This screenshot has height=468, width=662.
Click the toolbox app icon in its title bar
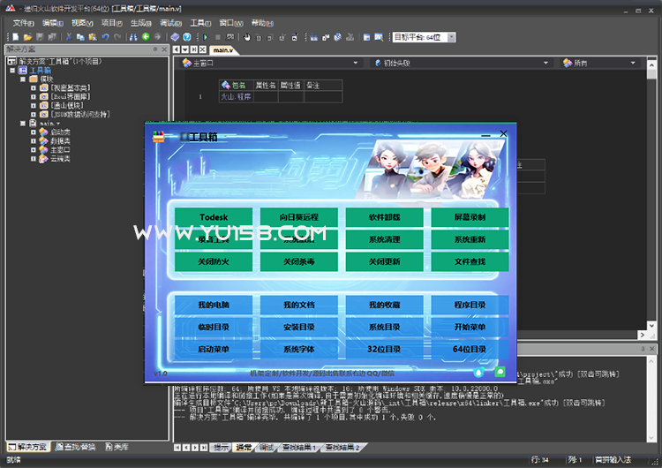(160, 136)
